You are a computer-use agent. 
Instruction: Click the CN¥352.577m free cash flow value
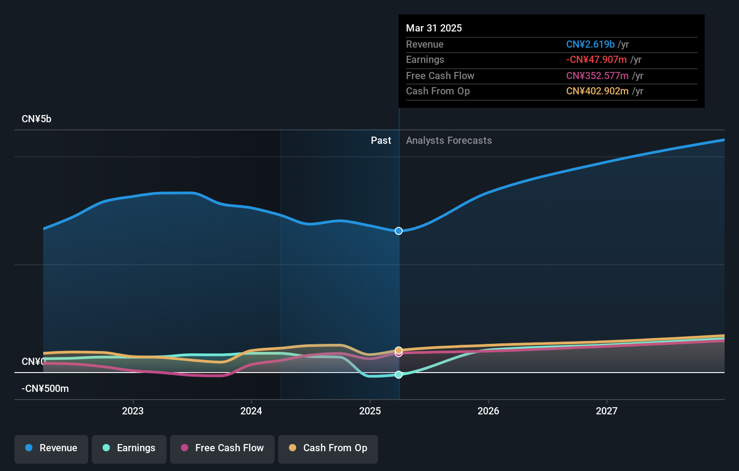coord(597,76)
